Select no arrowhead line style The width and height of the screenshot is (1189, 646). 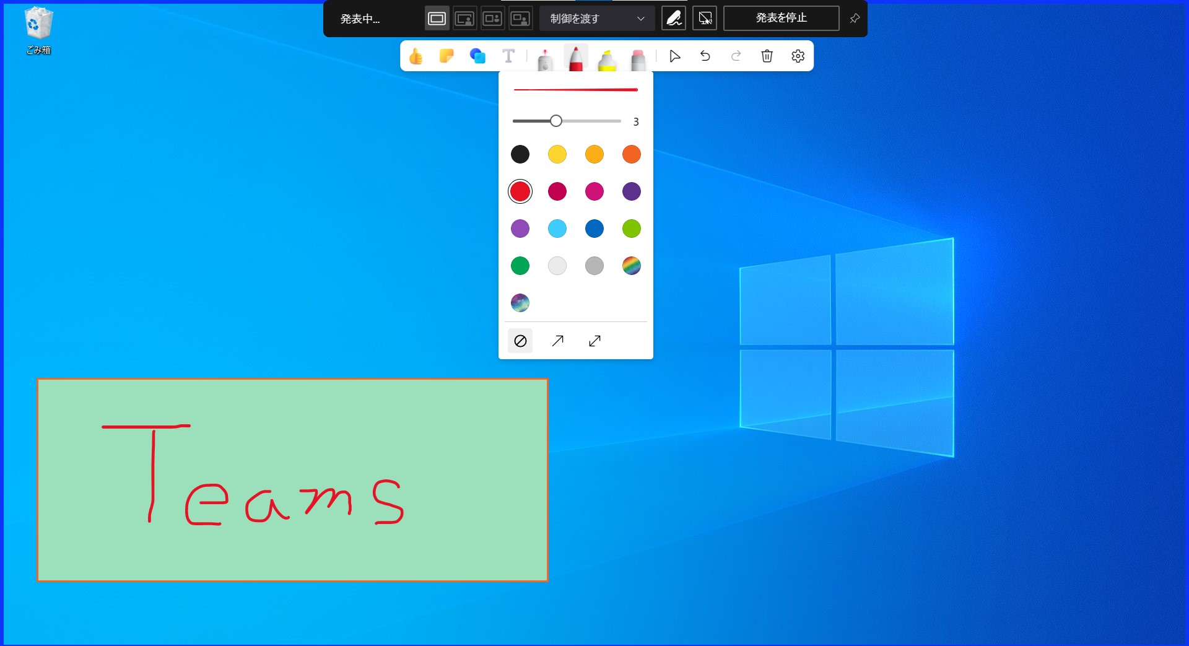[x=520, y=341]
